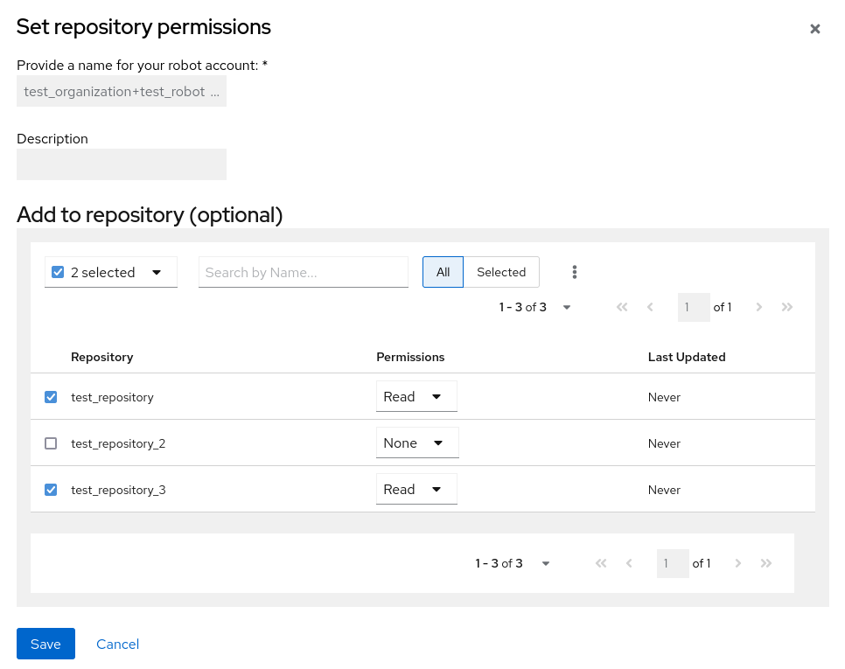Check the test_repository_2 row
This screenshot has width=845, height=669.
click(x=51, y=443)
